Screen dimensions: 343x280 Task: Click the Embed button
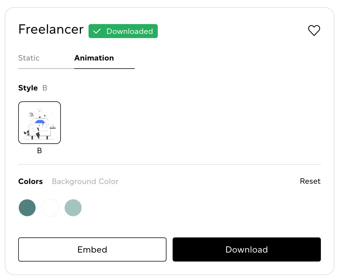92,249
